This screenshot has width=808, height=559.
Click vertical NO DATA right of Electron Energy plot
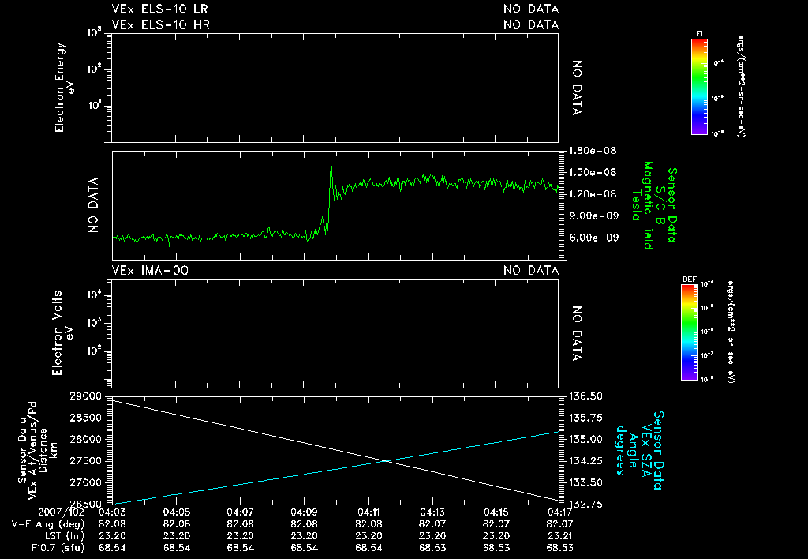point(577,88)
